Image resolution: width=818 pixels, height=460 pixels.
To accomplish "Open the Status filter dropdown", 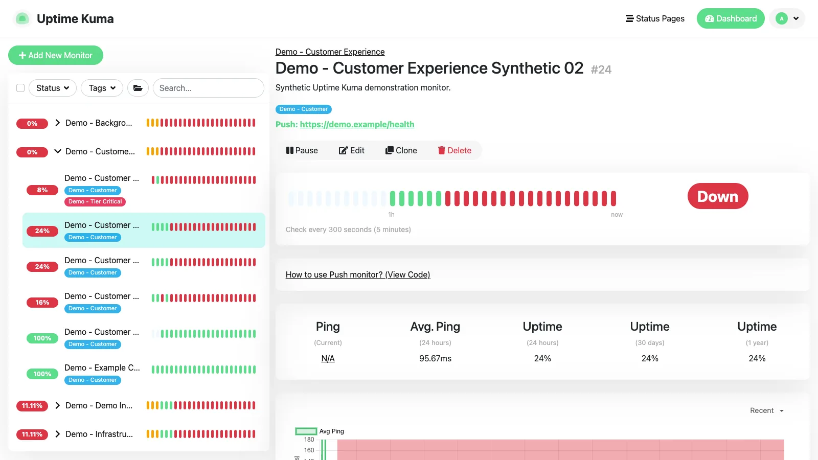I will pos(53,88).
